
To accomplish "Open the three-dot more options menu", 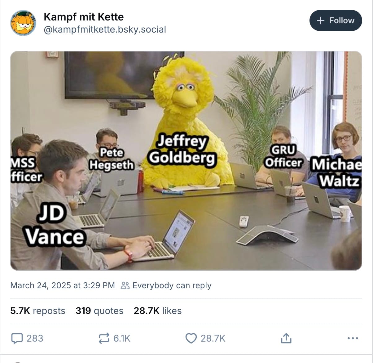I will click(x=353, y=338).
